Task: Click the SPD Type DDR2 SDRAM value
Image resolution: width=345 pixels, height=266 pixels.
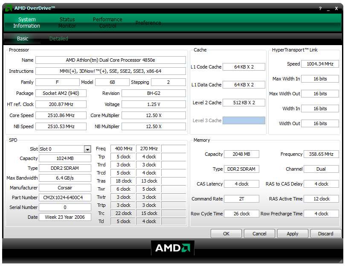Action: click(x=65, y=168)
